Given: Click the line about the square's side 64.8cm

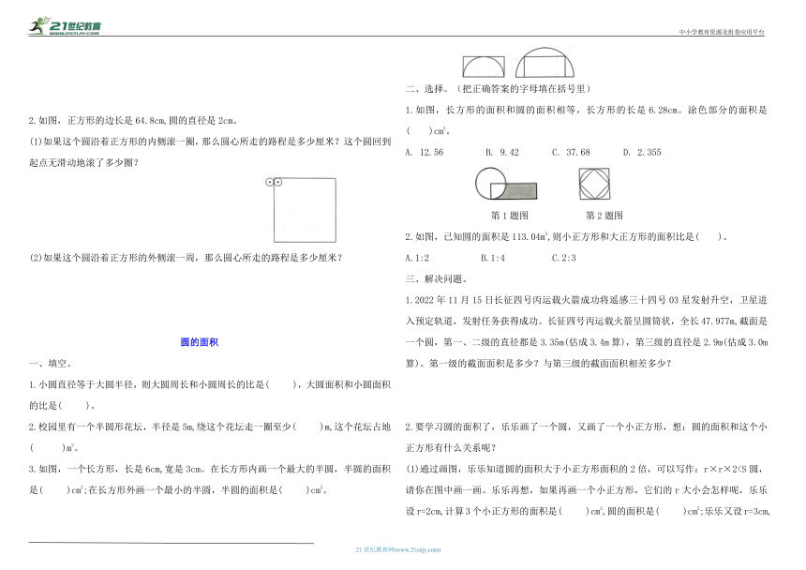Looking at the screenshot, I should coord(133,121).
